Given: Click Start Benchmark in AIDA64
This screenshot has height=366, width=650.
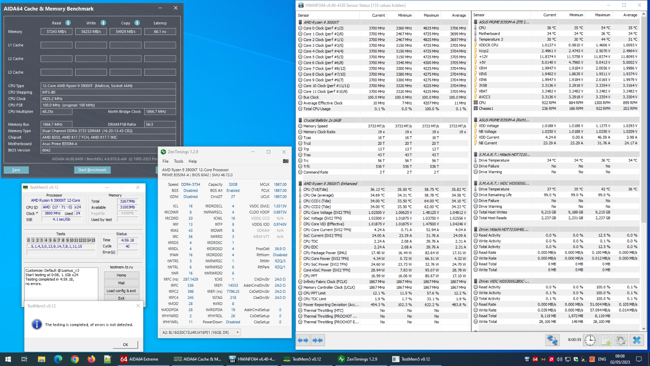Looking at the screenshot, I should pos(92,170).
